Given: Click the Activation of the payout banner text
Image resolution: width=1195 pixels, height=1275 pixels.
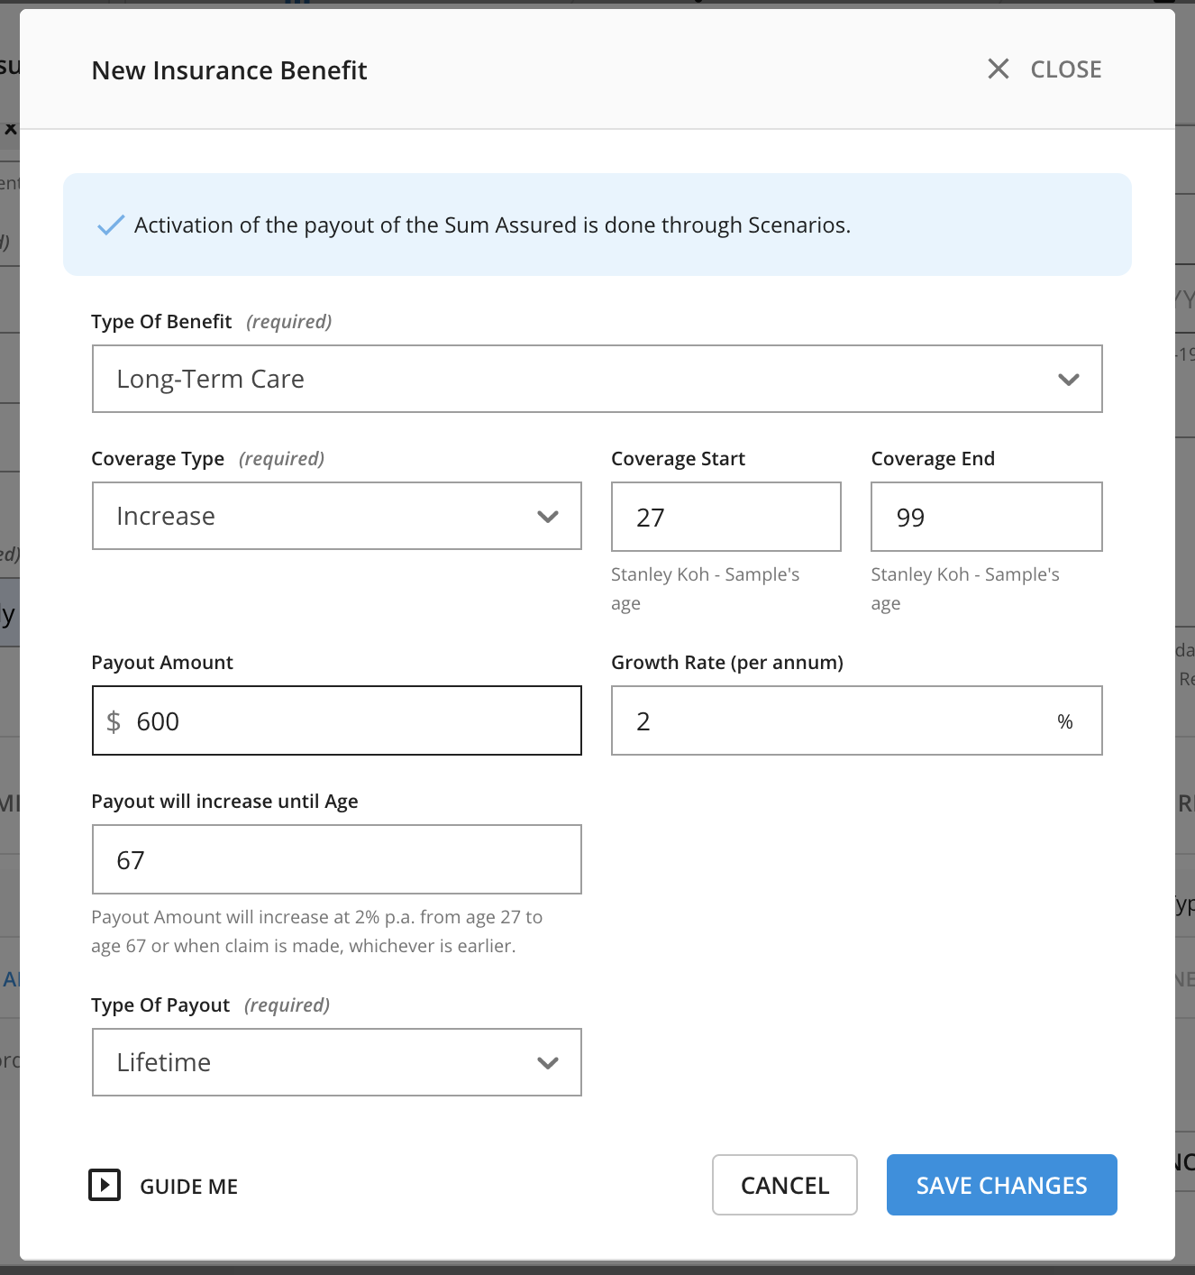Looking at the screenshot, I should 492,225.
